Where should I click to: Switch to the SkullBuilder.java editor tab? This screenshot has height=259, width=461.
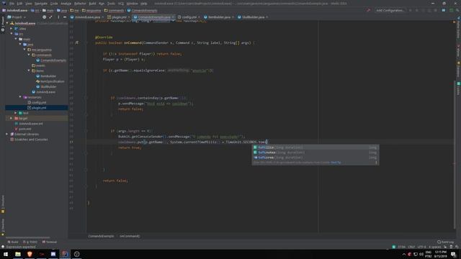point(253,17)
